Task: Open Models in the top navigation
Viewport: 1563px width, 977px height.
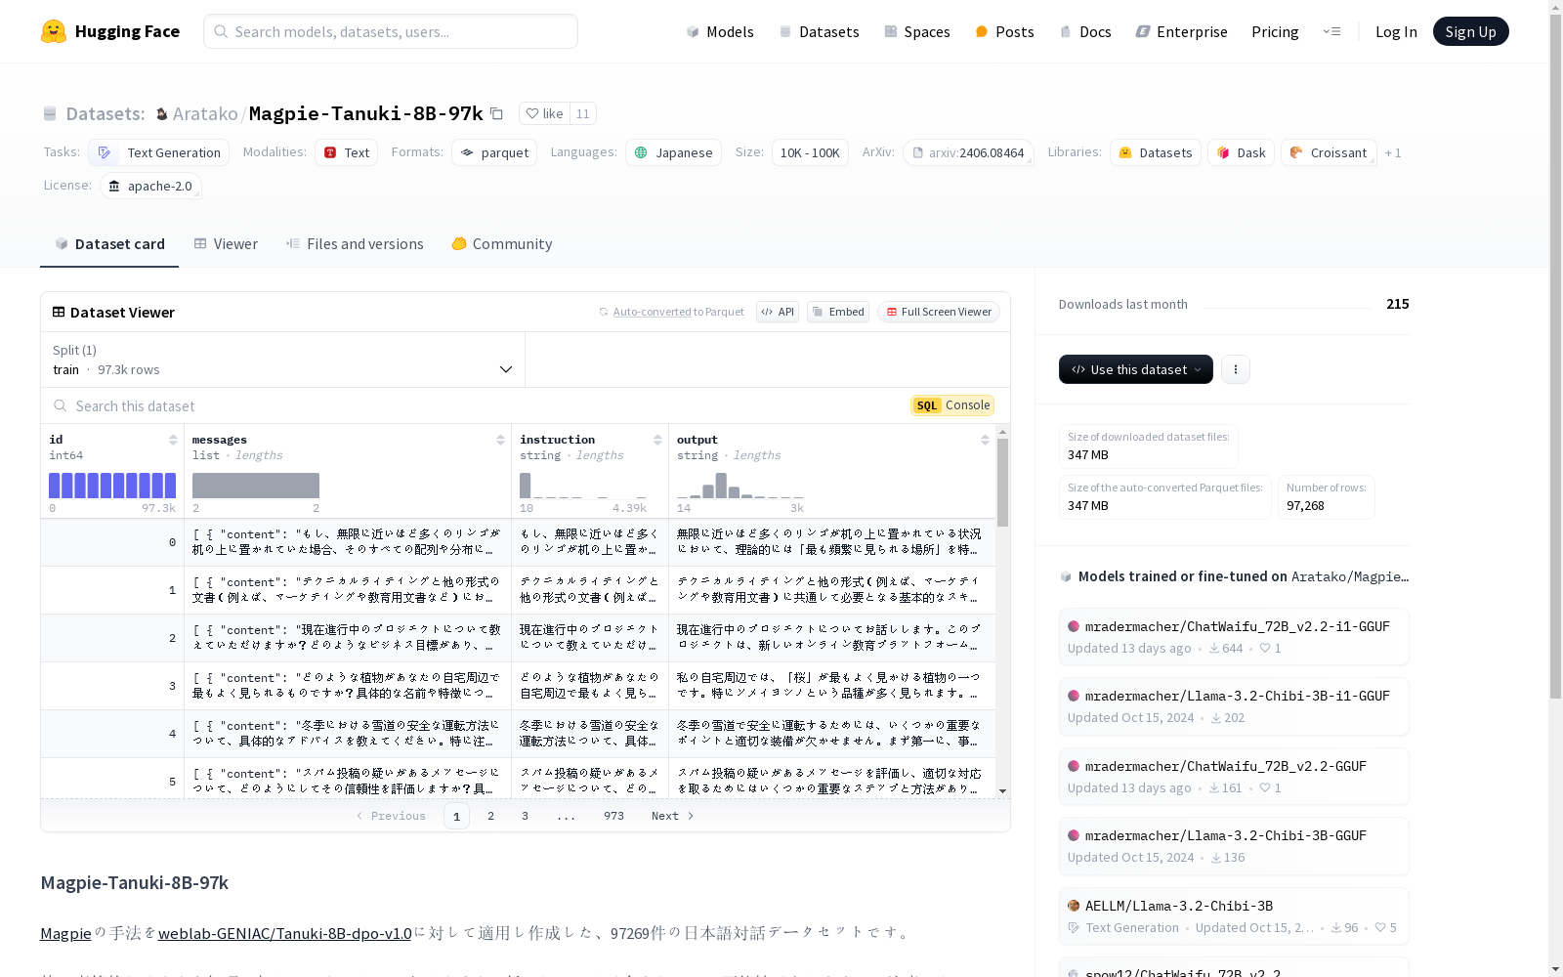Action: coord(720,31)
